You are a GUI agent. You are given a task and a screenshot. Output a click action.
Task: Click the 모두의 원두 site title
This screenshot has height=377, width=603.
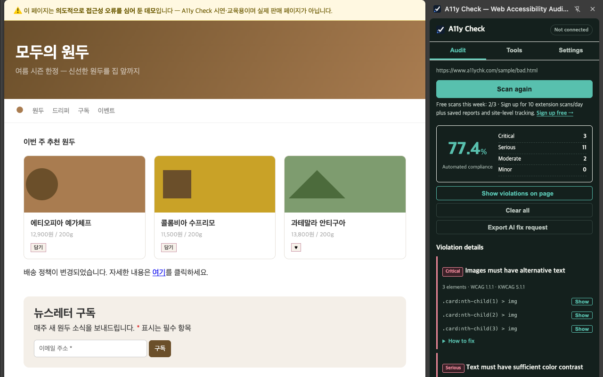click(x=52, y=52)
